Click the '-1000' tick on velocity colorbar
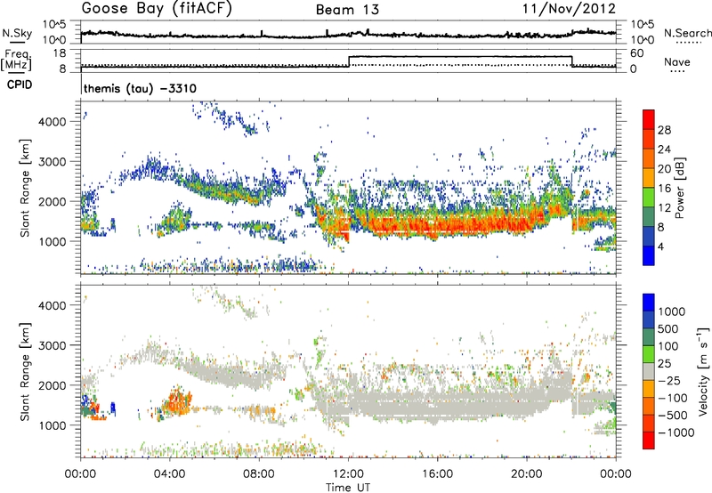This screenshot has width=712, height=493. click(x=676, y=432)
